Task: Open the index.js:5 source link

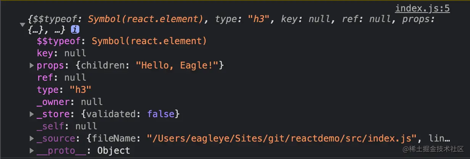Action: click(x=422, y=9)
